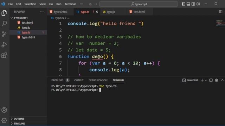
Task: Expand the OUTLINE section
Action: click(28, 119)
